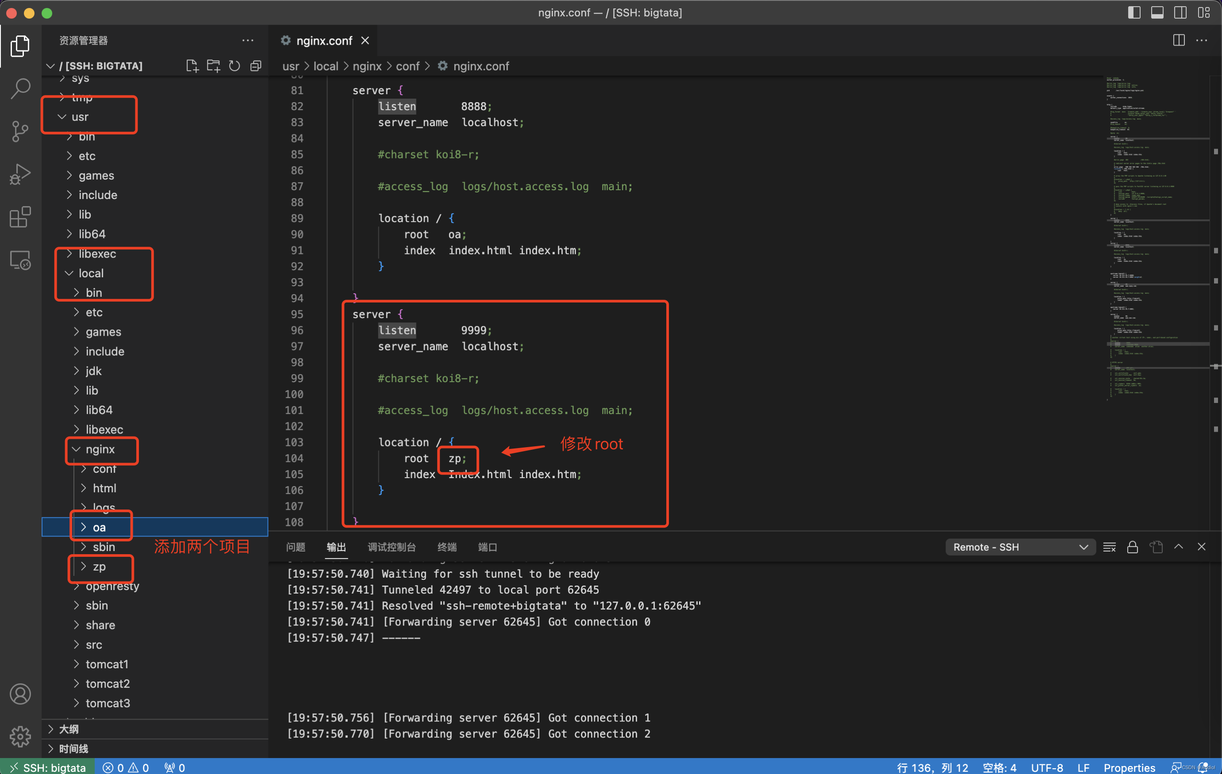Image resolution: width=1222 pixels, height=774 pixels.
Task: Split the editor to the right
Action: coord(1179,40)
